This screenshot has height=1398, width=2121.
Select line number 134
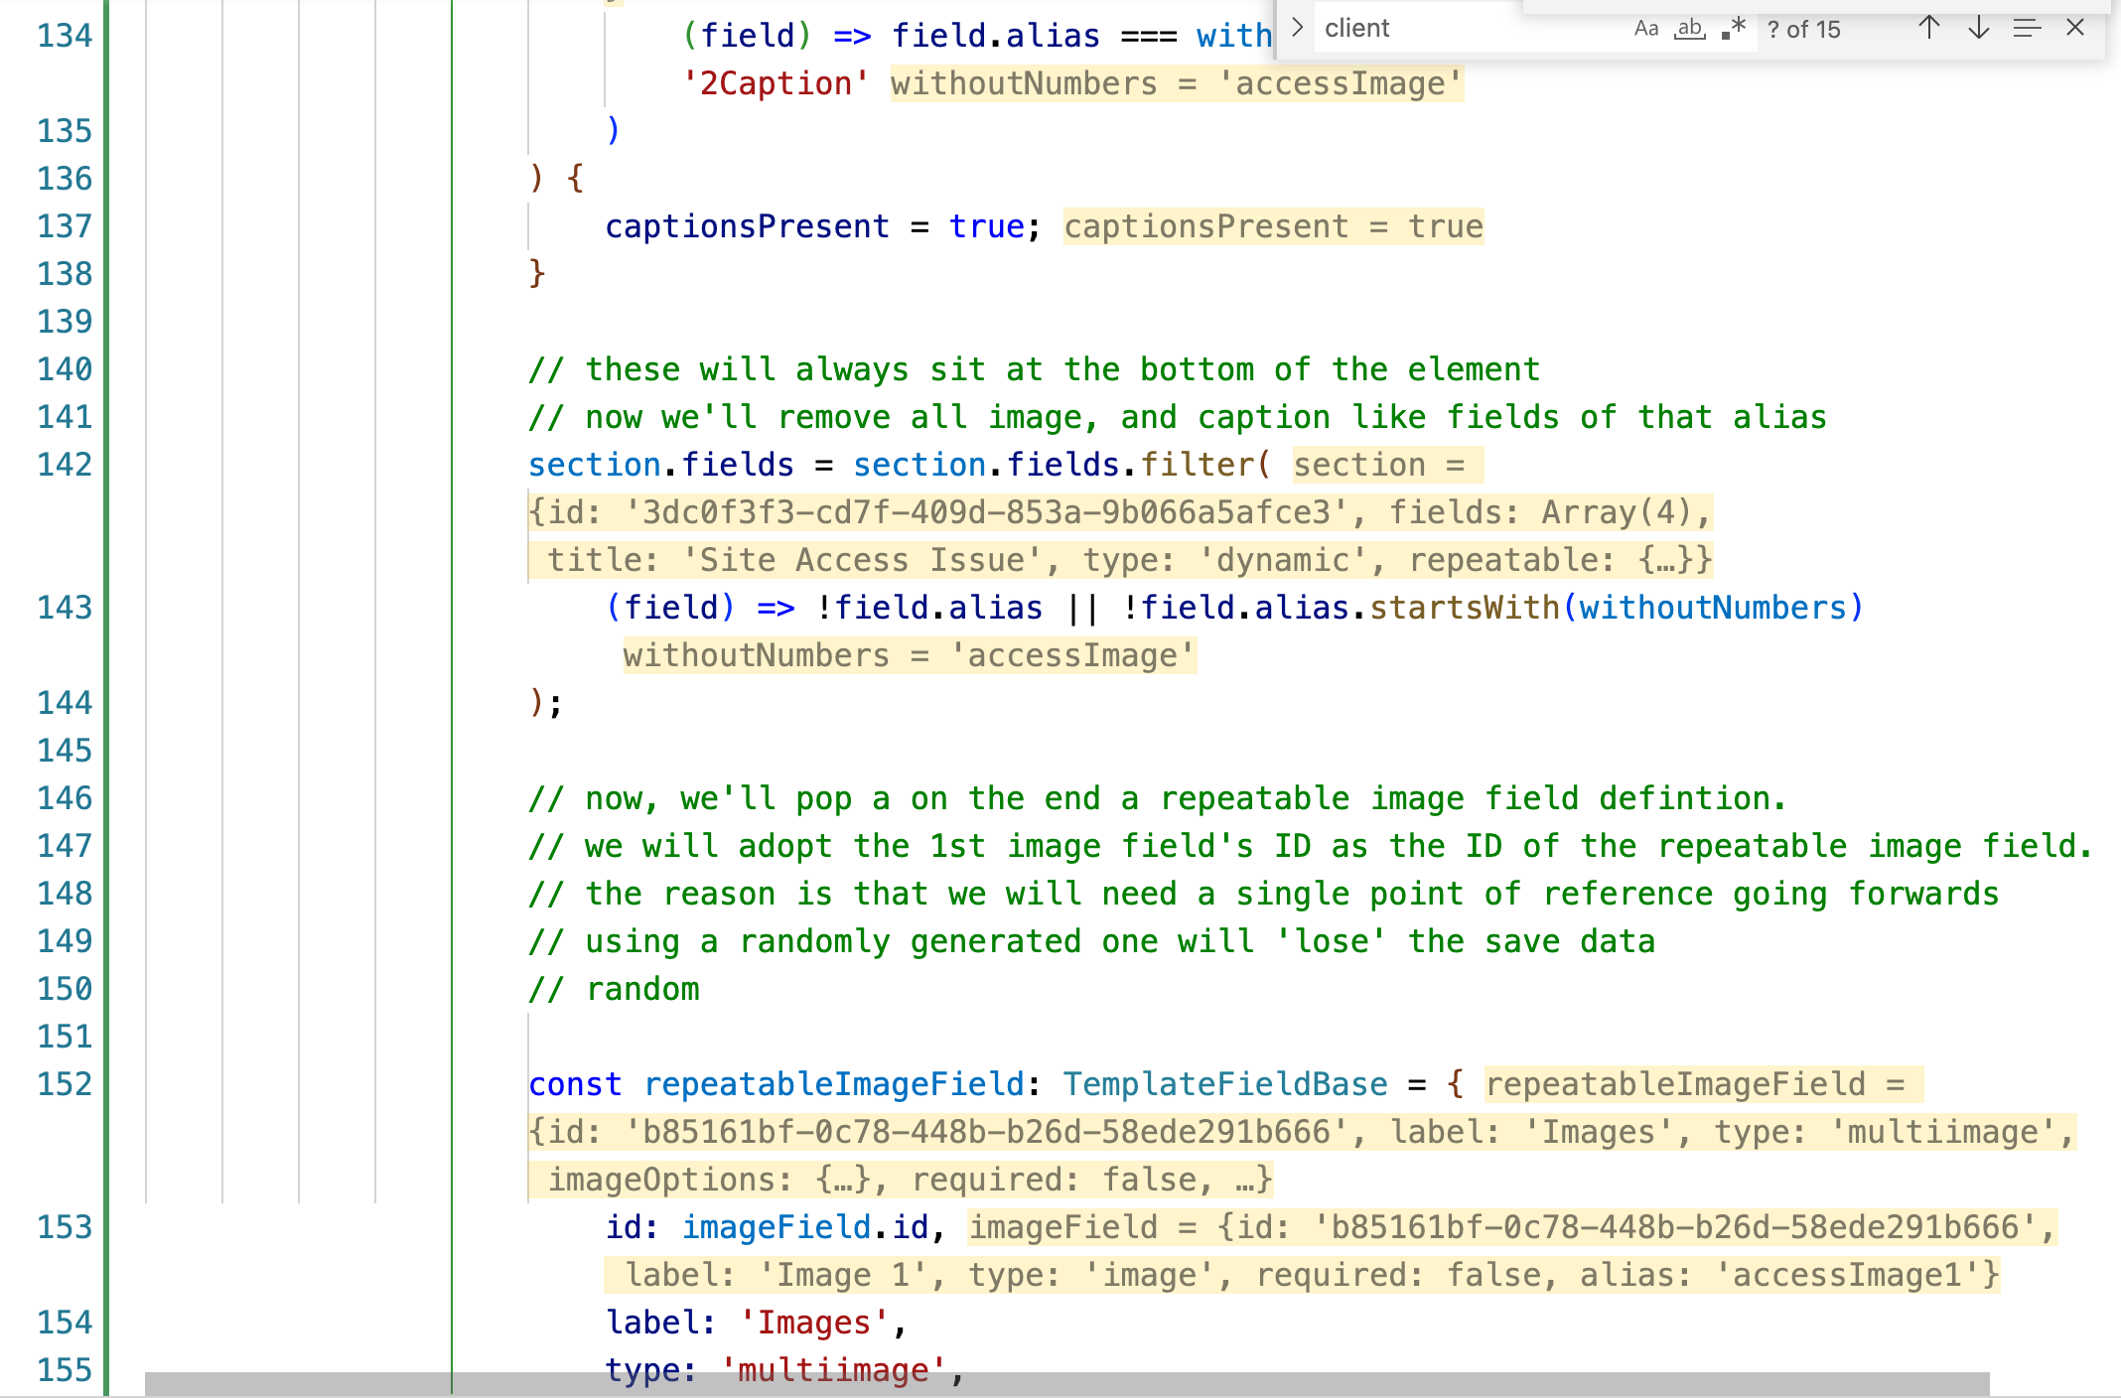[x=63, y=36]
